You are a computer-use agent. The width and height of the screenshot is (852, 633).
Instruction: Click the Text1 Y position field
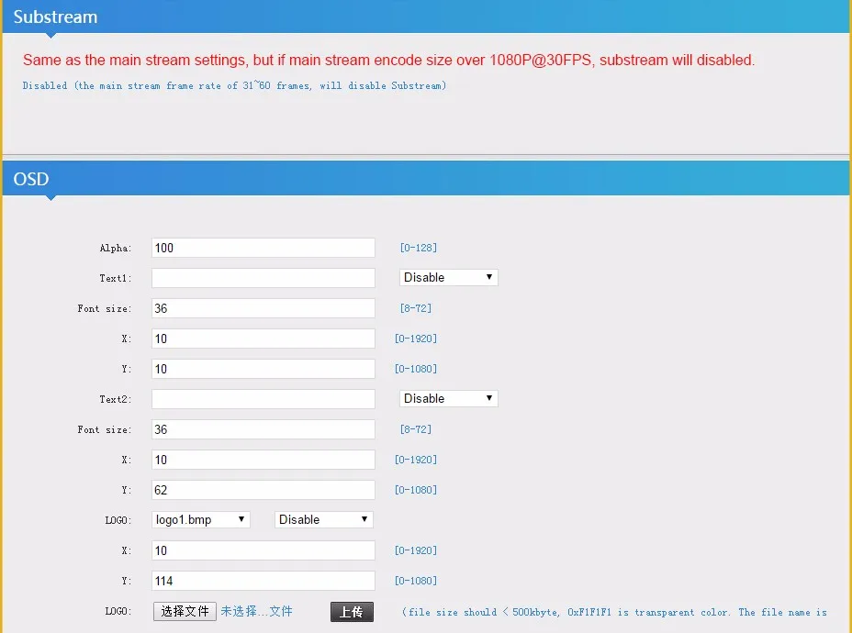[263, 369]
